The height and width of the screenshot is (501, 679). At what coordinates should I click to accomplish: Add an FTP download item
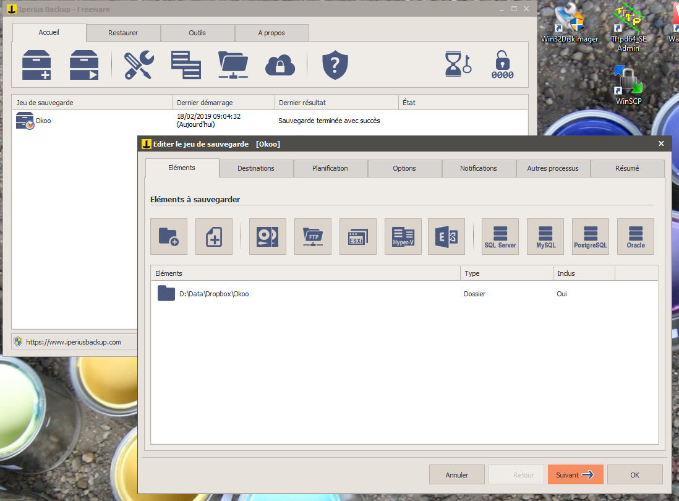[x=313, y=236]
